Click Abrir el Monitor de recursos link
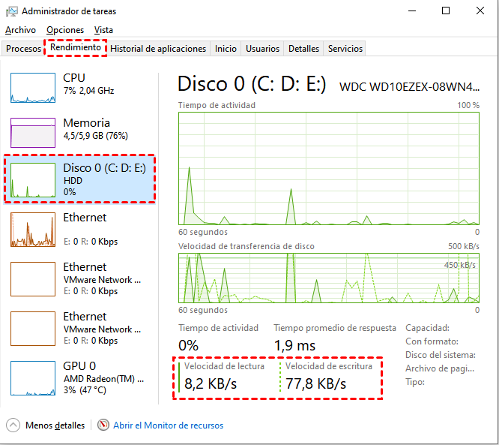 point(168,425)
